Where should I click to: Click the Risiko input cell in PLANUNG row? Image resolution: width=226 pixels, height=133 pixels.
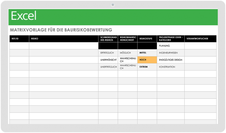click(x=64, y=46)
